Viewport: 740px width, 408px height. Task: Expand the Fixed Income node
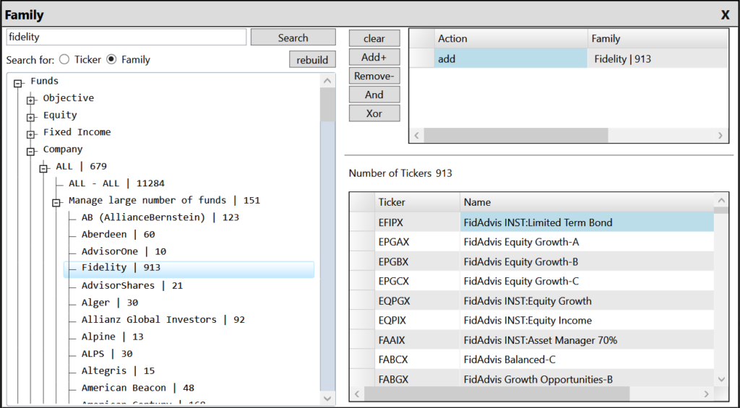(31, 134)
